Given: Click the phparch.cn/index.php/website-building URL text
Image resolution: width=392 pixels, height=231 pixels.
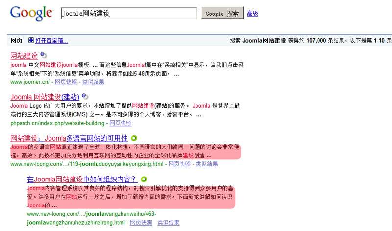Looking at the screenshot, I should (57, 123).
